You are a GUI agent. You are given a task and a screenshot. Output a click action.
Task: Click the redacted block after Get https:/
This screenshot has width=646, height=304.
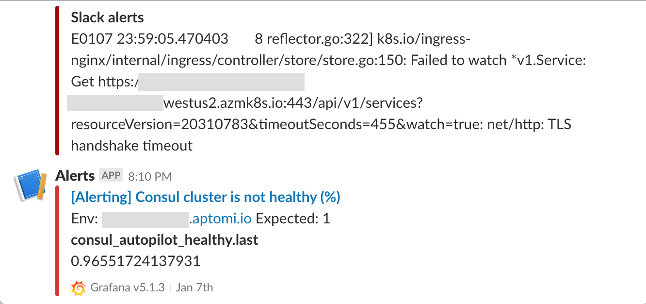point(221,82)
